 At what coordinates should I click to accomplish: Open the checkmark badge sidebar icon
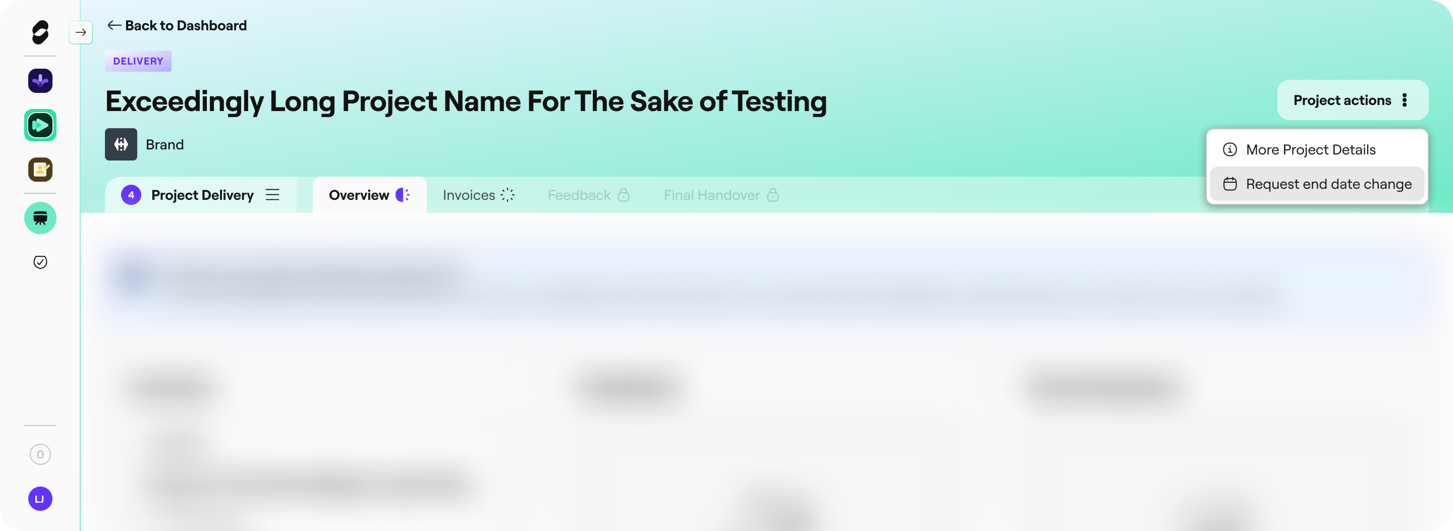[40, 262]
